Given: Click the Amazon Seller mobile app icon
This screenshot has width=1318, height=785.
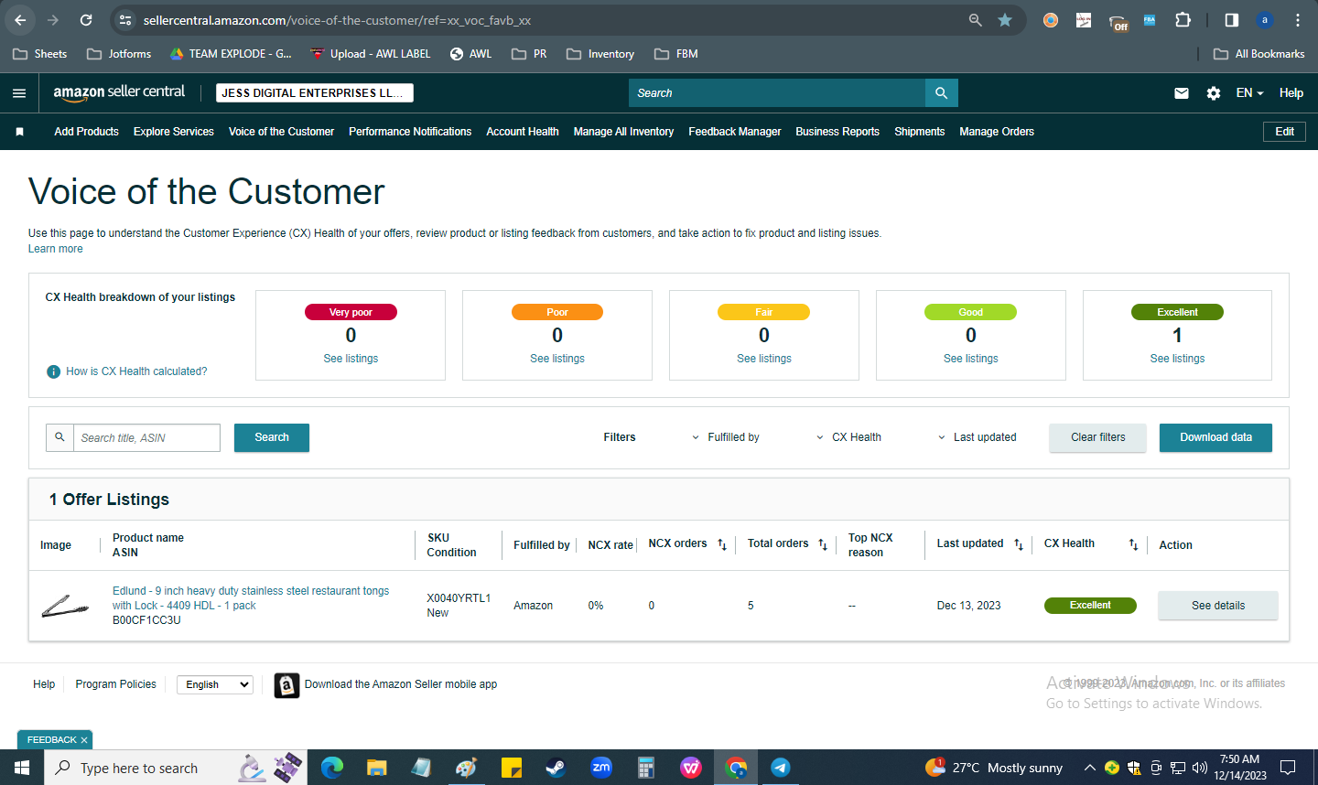Looking at the screenshot, I should 286,685.
